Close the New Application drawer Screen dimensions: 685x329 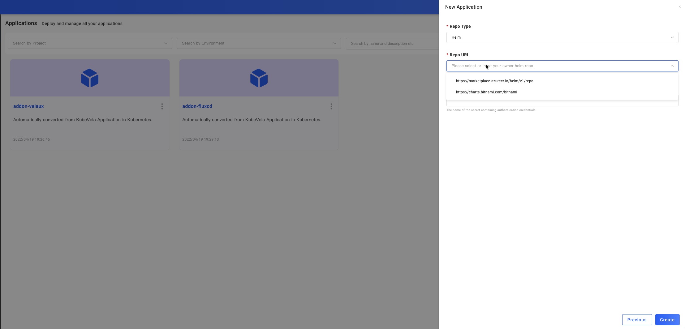click(679, 7)
